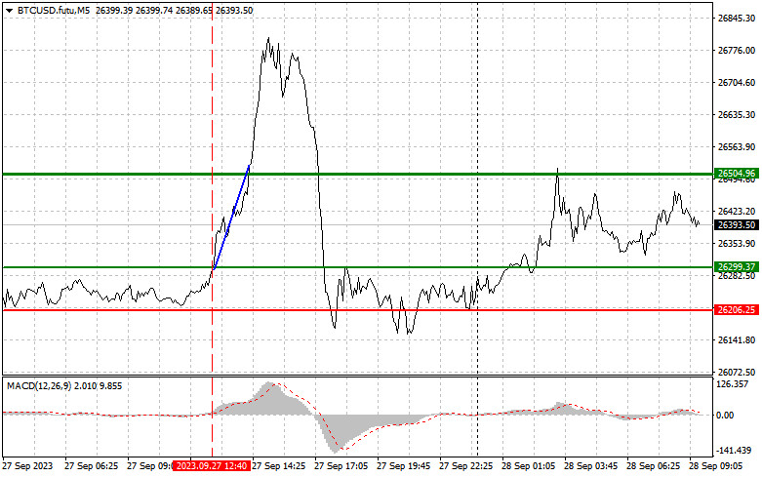Viewport: 762px width, 477px height.
Task: Select the red 26206.25 price level label
Action: 737,310
